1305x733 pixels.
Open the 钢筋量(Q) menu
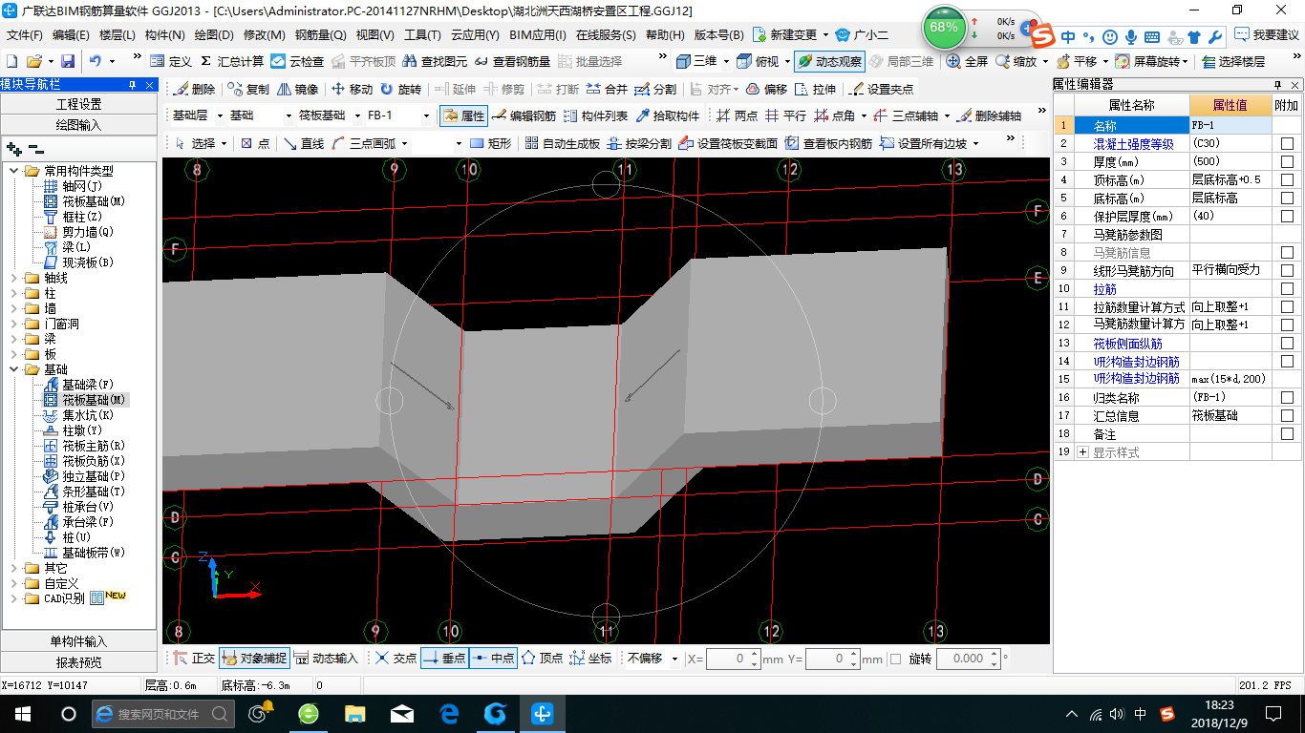point(320,35)
